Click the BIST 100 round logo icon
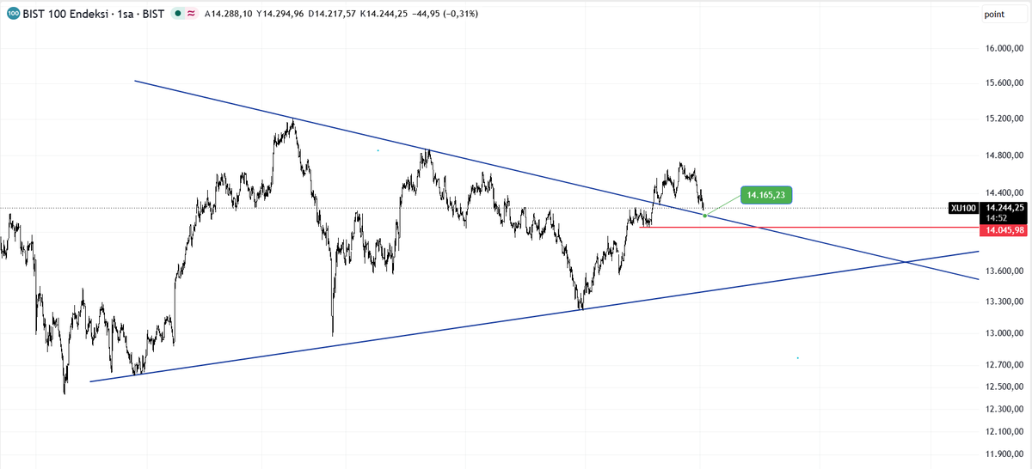The image size is (1032, 469). point(13,15)
